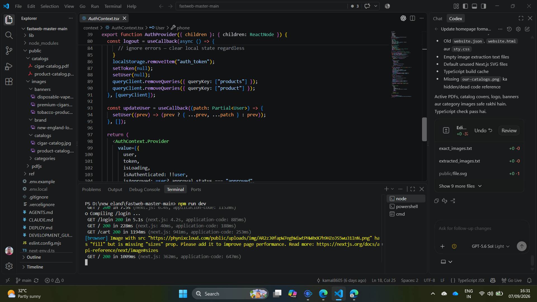Undo the Codex edits
Screen dimensions: 537x302
coord(483,131)
